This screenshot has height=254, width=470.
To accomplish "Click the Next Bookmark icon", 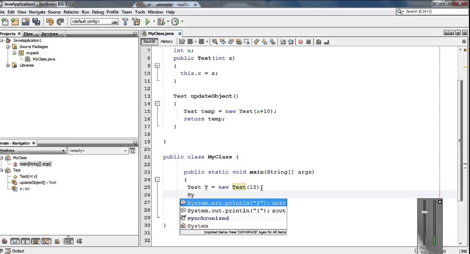I will 264,41.
